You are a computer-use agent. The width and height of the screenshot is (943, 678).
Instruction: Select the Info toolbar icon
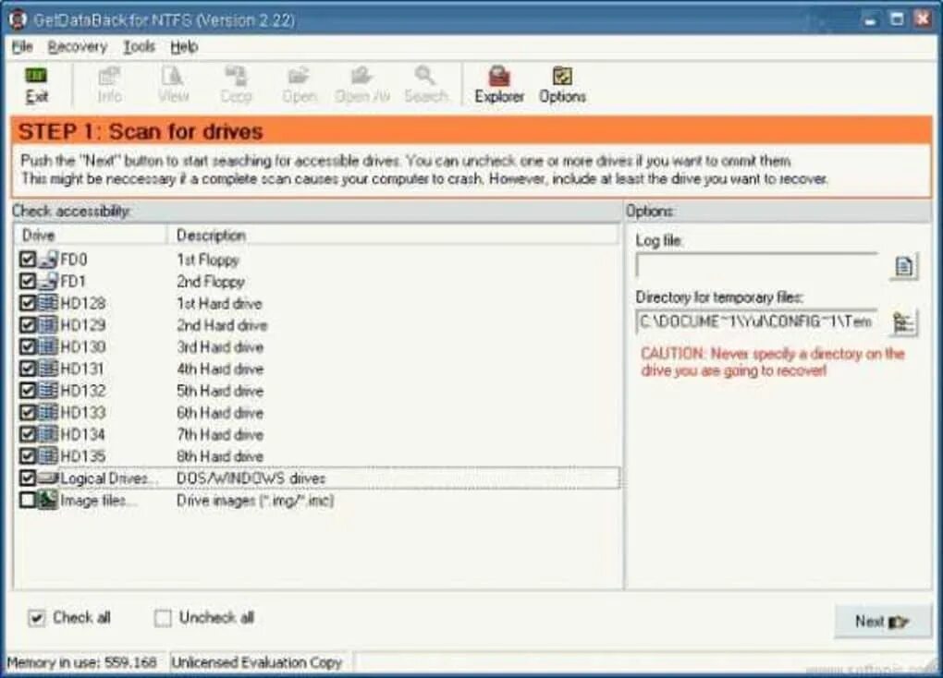(x=108, y=83)
